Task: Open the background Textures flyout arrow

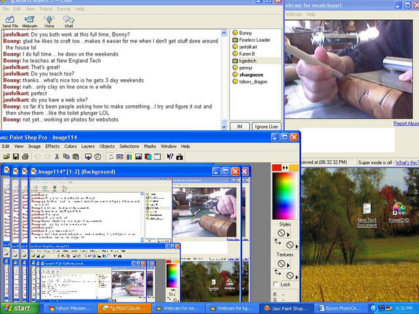Action: pyautogui.click(x=297, y=276)
